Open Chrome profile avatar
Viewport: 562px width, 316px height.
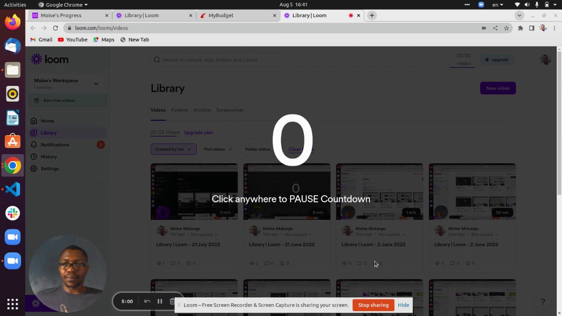(x=543, y=28)
